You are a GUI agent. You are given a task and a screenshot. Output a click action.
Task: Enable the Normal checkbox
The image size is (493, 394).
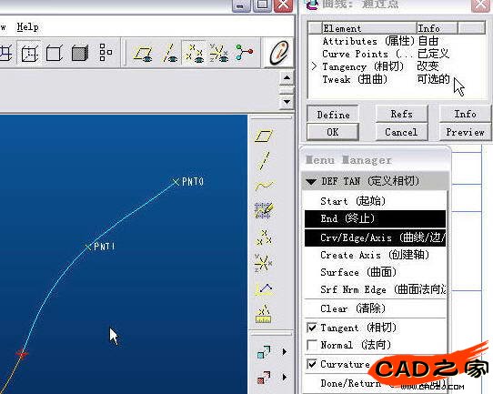coord(312,345)
